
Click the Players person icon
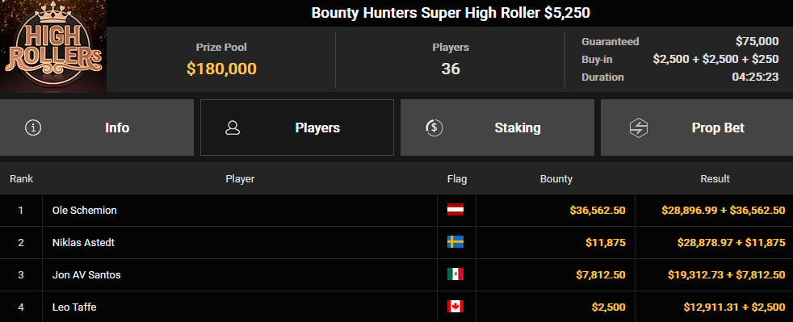pyautogui.click(x=233, y=128)
